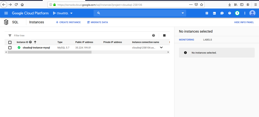The height and width of the screenshot is (117, 259).
Task: Click the SQL stacked layers logo
Action: point(6,22)
